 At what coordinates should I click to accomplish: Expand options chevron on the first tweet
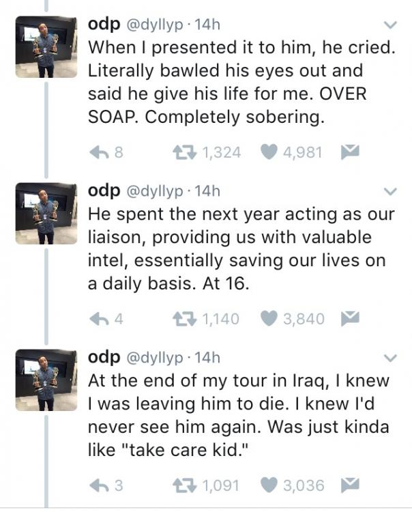click(390, 27)
